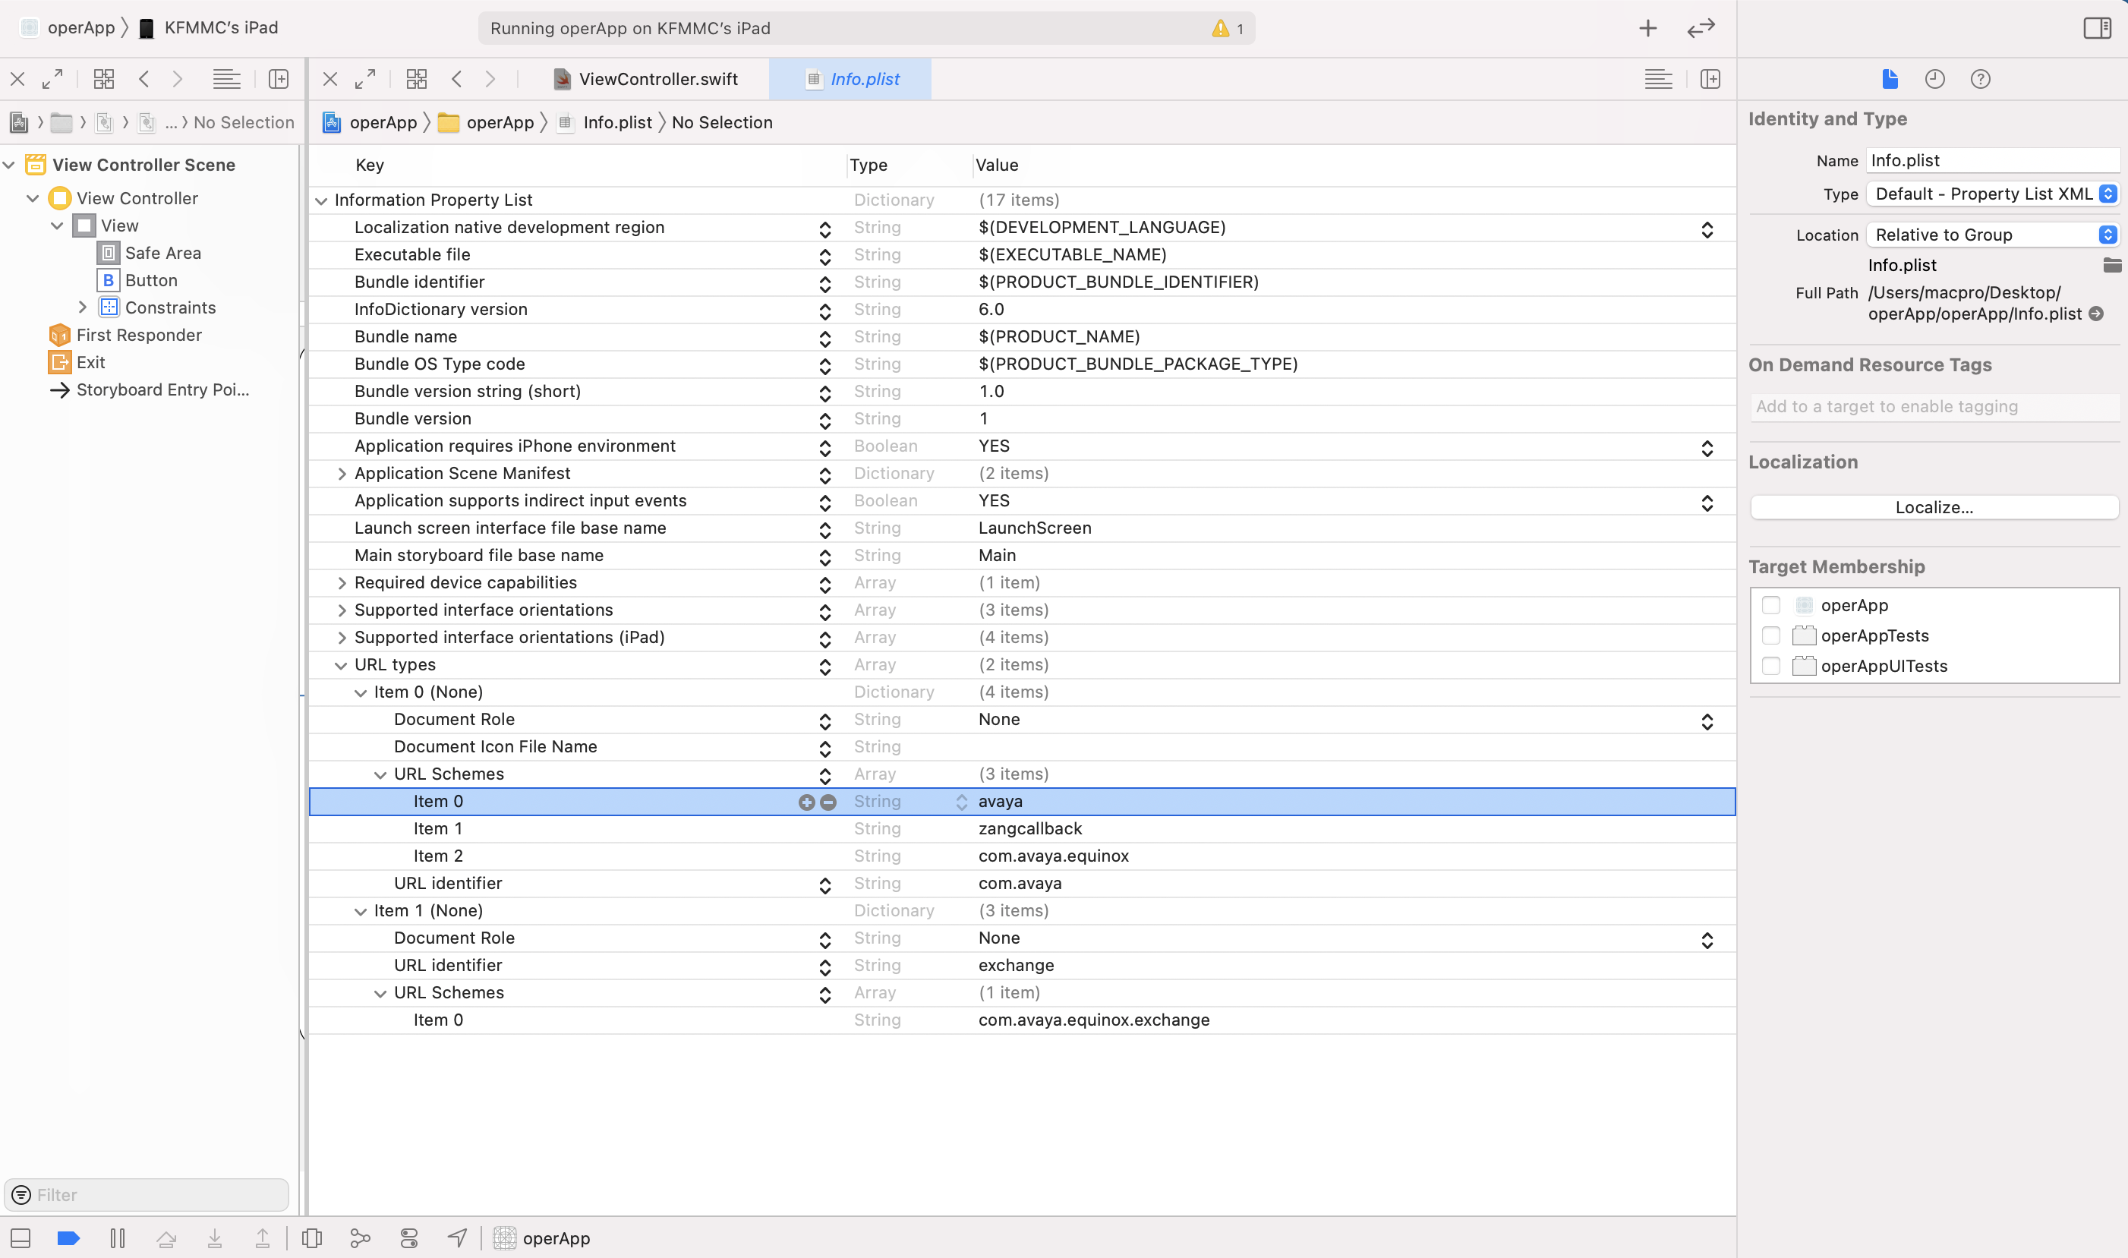Click the Step Over debug icon
The height and width of the screenshot is (1258, 2128).
click(166, 1238)
